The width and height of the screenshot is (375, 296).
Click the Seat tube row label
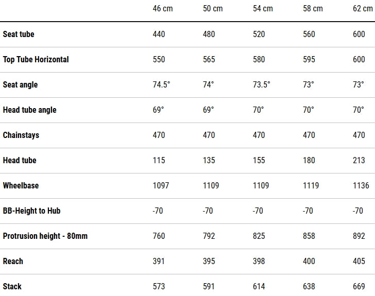[19, 34]
